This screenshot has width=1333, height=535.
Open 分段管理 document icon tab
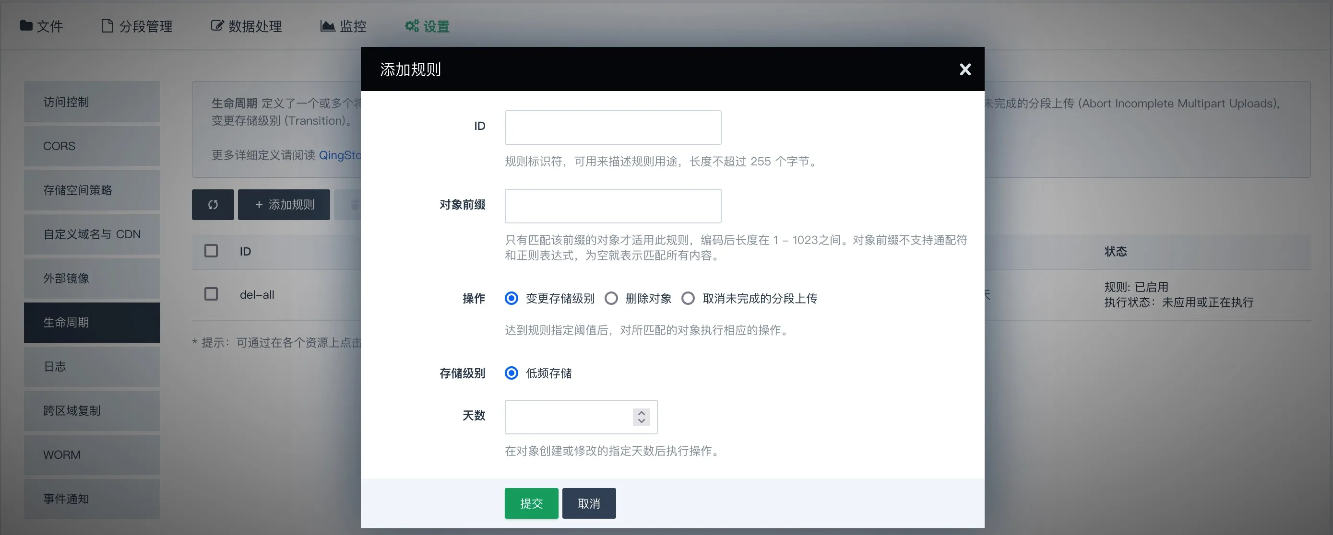tap(137, 26)
